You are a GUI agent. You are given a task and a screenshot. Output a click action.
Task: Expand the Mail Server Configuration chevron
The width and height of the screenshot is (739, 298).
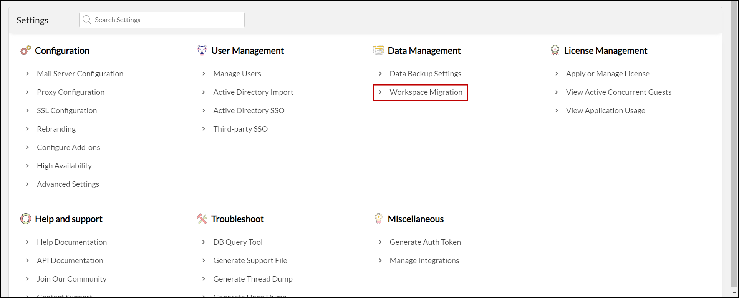(x=27, y=74)
